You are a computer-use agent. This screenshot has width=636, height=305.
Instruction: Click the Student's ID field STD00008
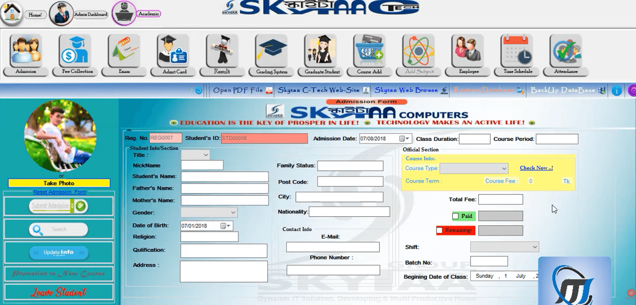pos(264,138)
